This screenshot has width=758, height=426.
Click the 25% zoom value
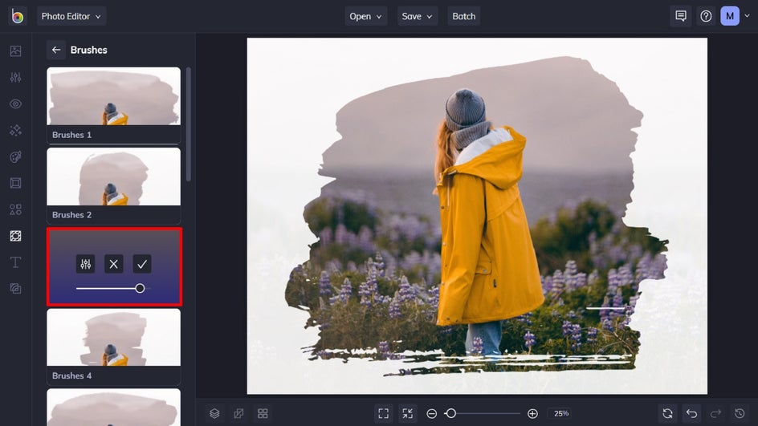561,413
